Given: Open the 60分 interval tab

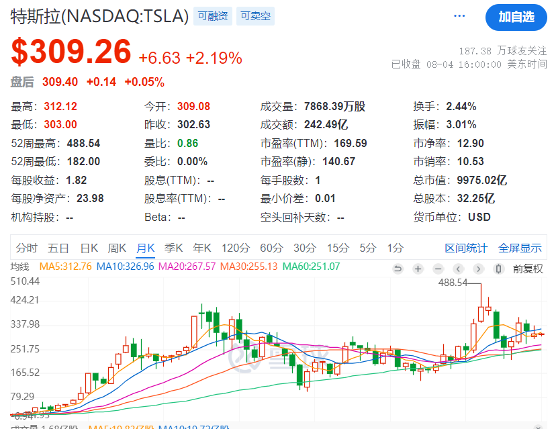Looking at the screenshot, I should pyautogui.click(x=271, y=248).
